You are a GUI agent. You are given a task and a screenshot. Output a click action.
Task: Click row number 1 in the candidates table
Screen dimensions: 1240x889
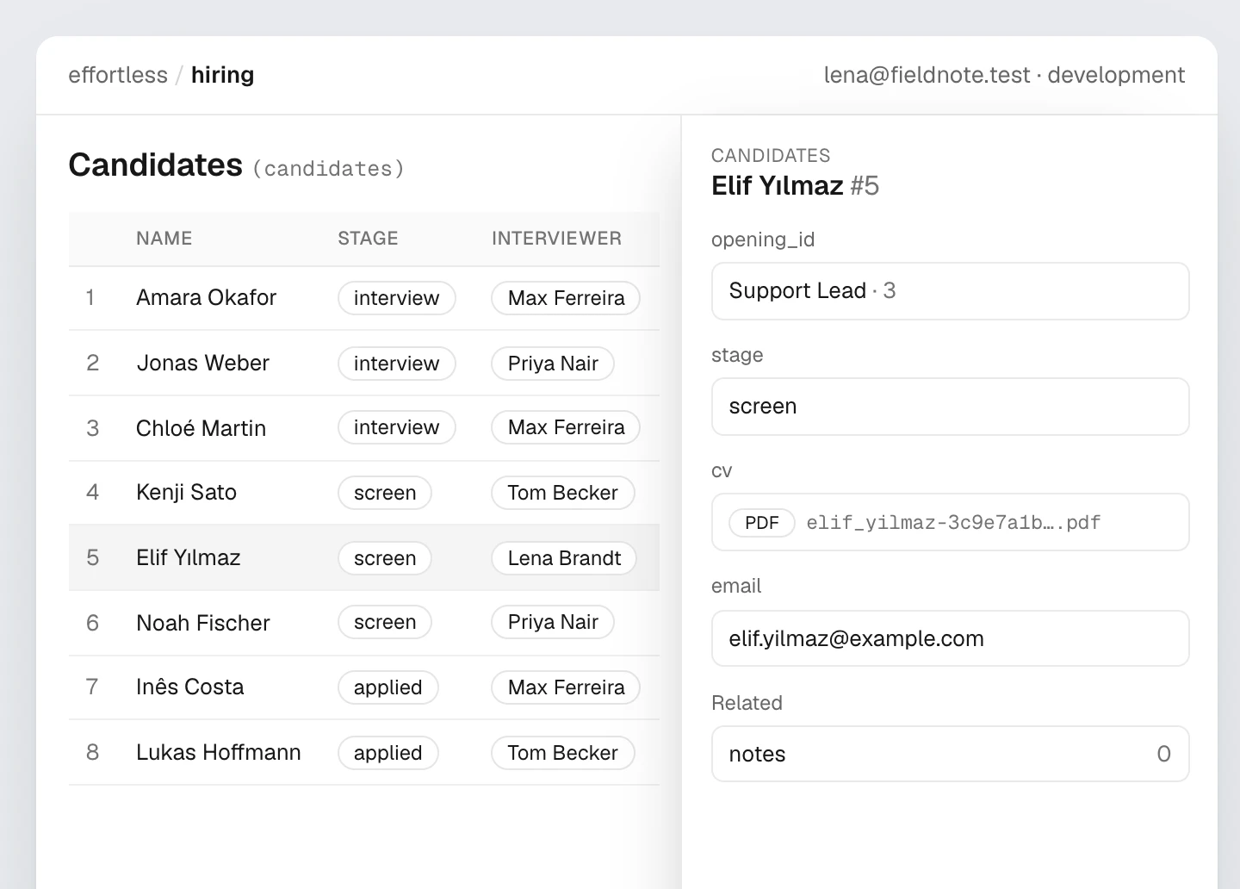[90, 298]
